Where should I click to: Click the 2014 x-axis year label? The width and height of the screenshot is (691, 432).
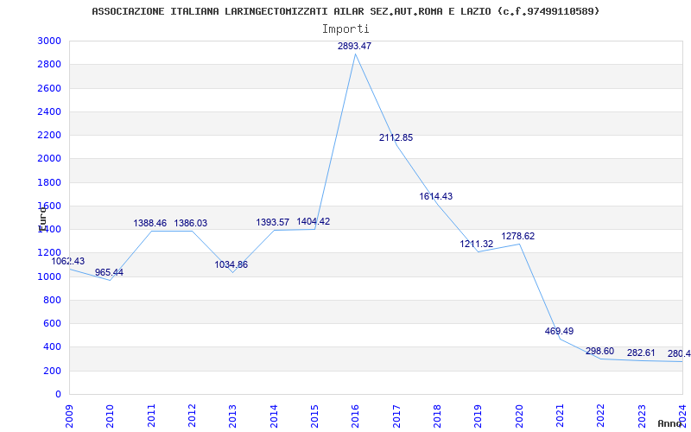274,416
